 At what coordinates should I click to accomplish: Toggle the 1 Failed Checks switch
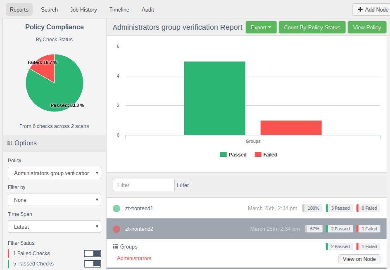(93, 253)
